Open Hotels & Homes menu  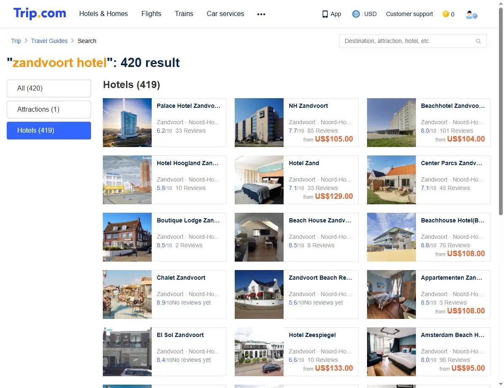tap(104, 14)
